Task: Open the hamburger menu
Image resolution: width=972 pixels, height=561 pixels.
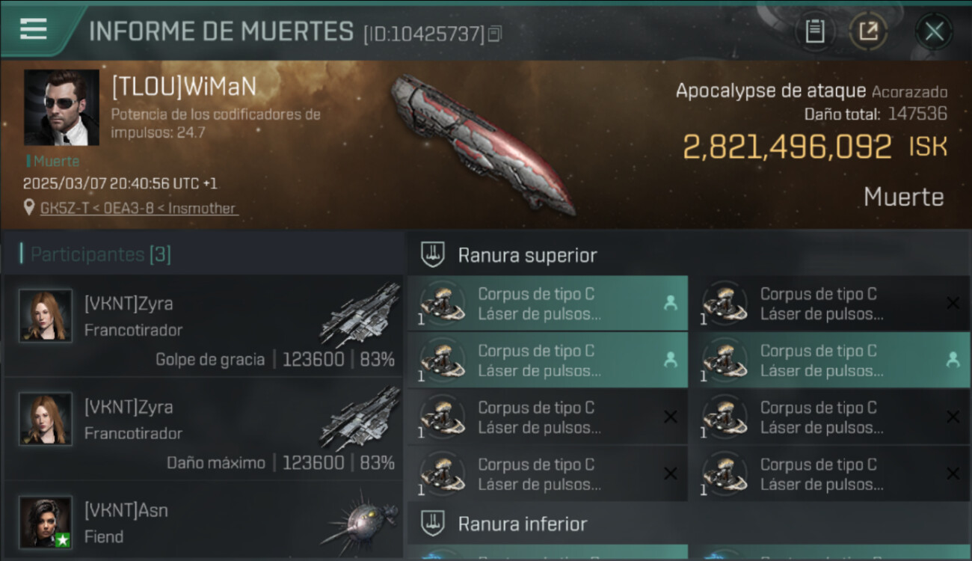Action: (x=34, y=28)
